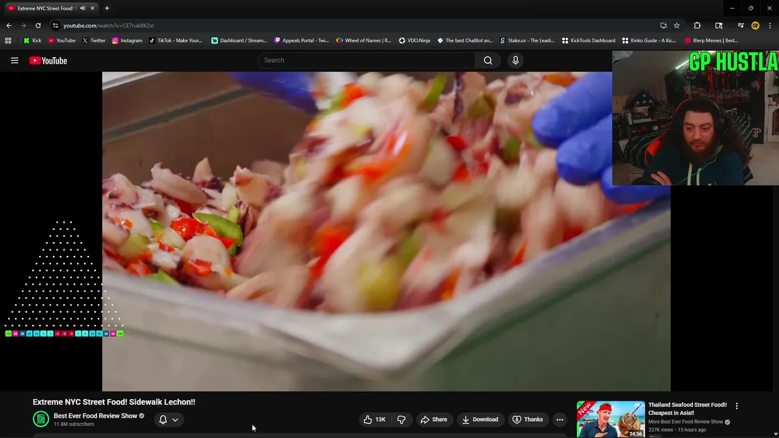Open the Stake.us bookmark
The height and width of the screenshot is (438, 779).
pyautogui.click(x=527, y=41)
